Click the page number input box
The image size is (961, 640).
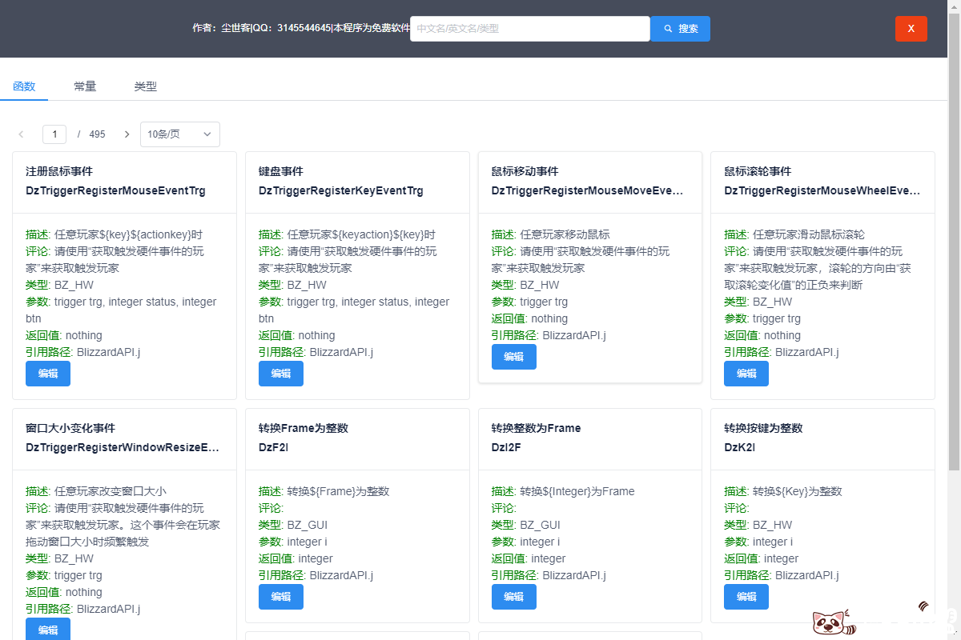54,134
